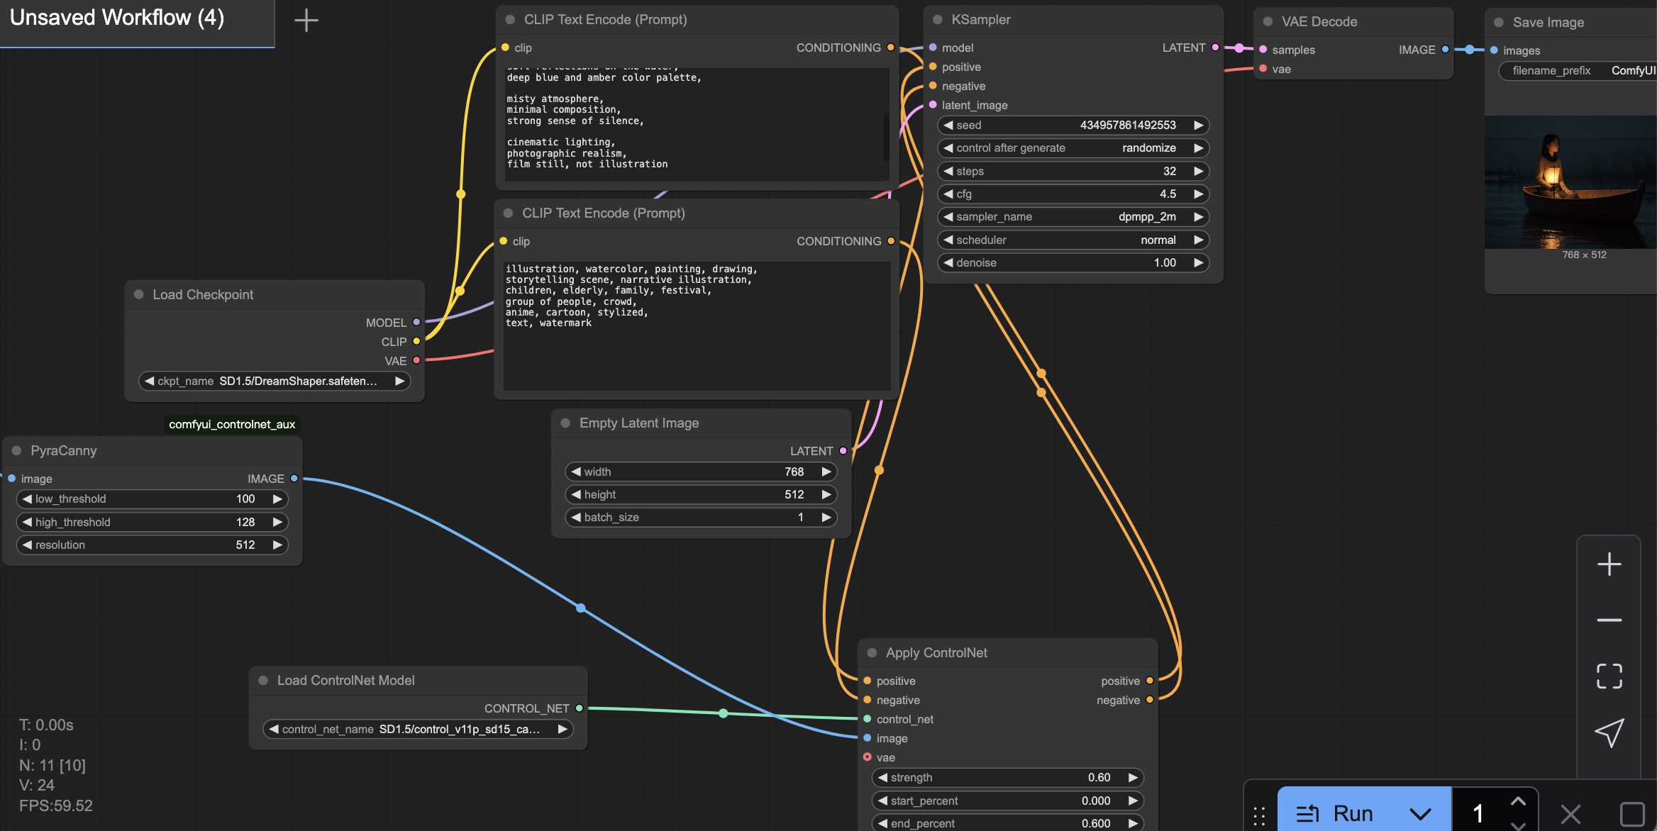Screen dimensions: 1657x831
Task: Click the X cancel icon beside Run
Action: (1570, 813)
